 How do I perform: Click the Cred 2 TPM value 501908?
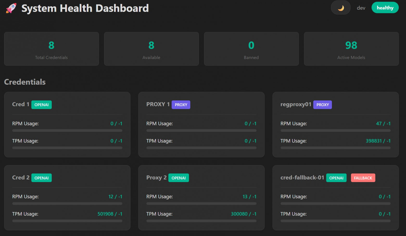[x=105, y=214]
